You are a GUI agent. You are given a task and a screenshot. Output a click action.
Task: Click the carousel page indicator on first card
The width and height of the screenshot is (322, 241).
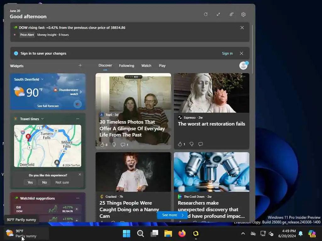pos(133,77)
